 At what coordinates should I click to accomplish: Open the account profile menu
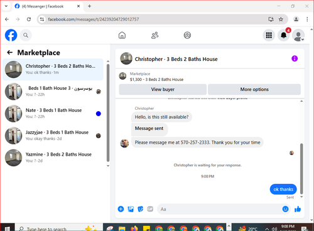(298, 35)
